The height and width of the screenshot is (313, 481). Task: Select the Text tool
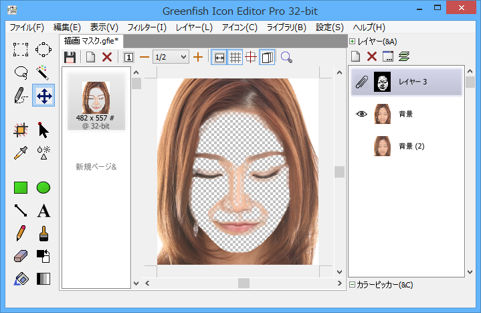coord(43,211)
